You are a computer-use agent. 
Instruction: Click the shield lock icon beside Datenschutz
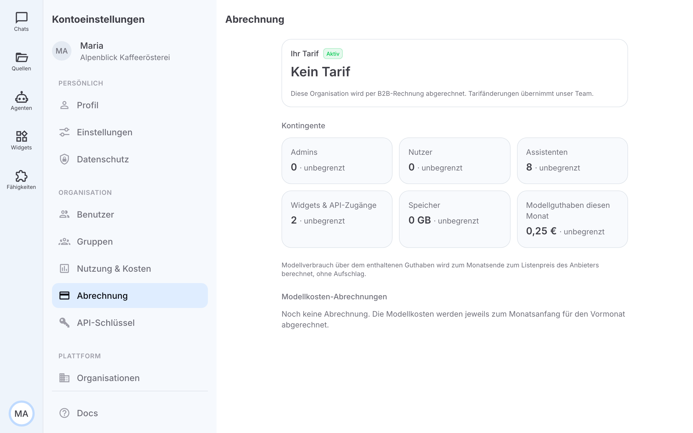pyautogui.click(x=64, y=159)
